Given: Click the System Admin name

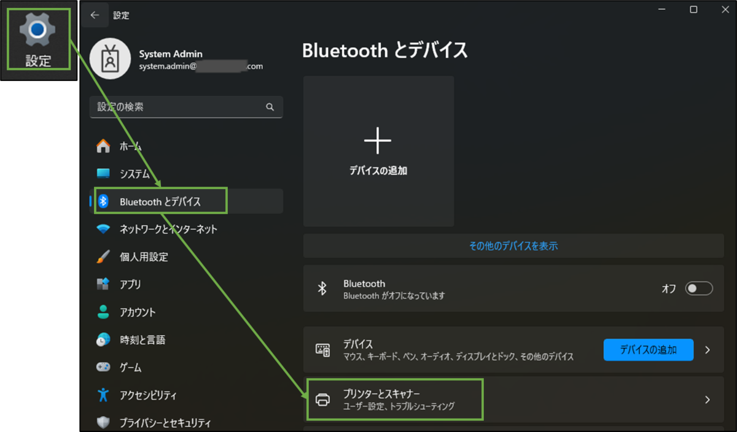Looking at the screenshot, I should tap(171, 54).
